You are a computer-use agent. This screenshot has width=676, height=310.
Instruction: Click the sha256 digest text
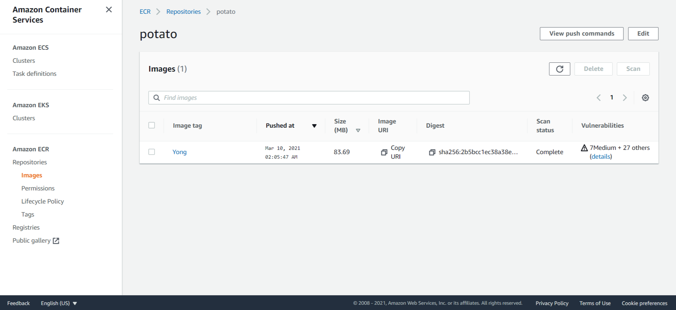(x=478, y=152)
